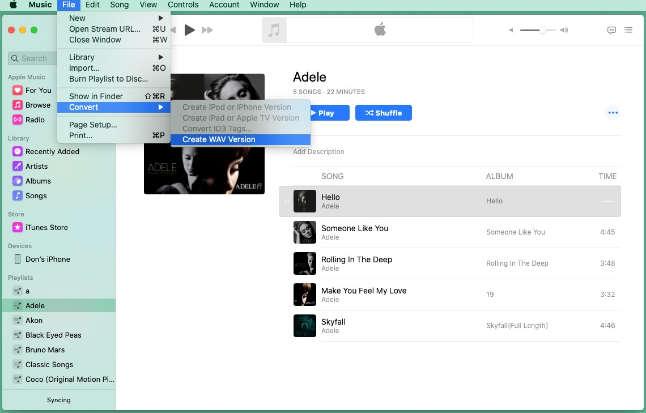Choose Close Window from File menu
This screenshot has height=413, width=646.
point(114,40)
